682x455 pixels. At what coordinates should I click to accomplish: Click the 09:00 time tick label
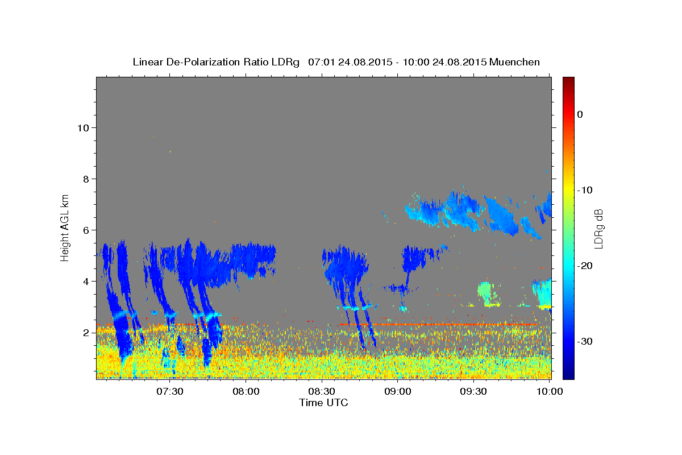point(398,391)
